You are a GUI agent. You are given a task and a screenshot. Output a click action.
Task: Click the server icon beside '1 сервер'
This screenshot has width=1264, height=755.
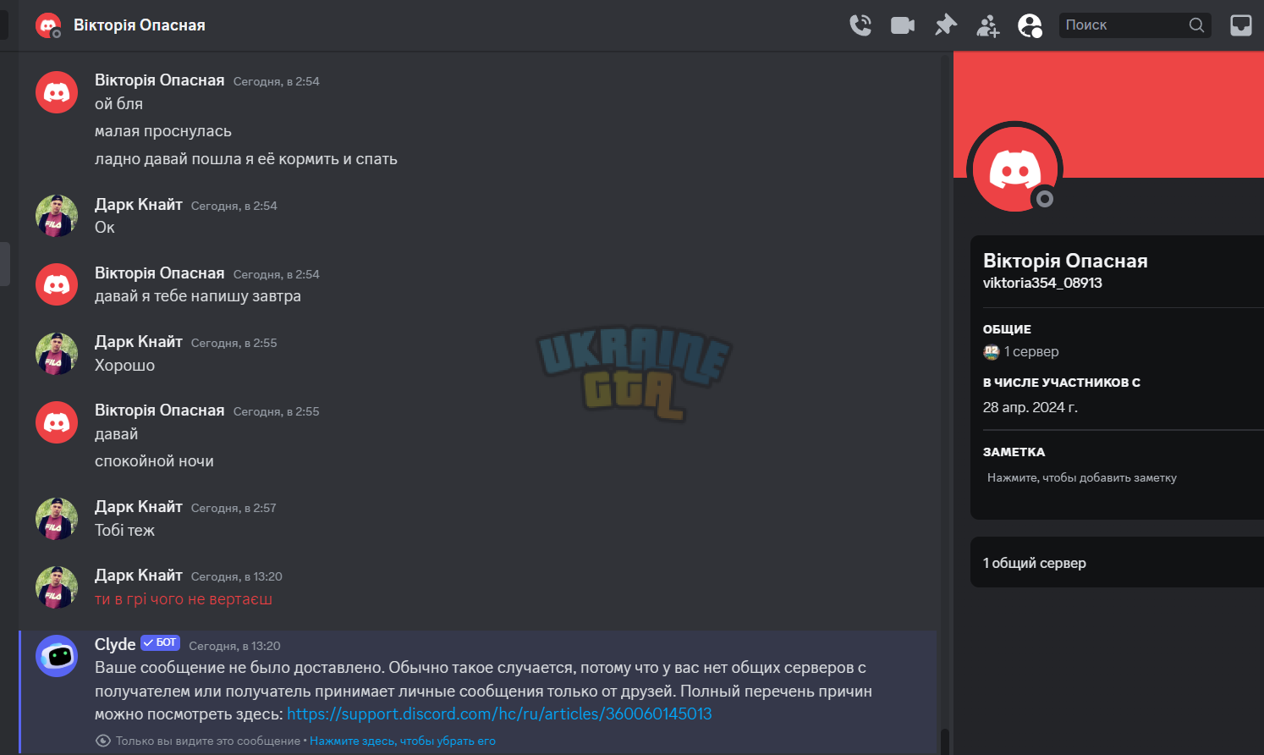coord(992,352)
